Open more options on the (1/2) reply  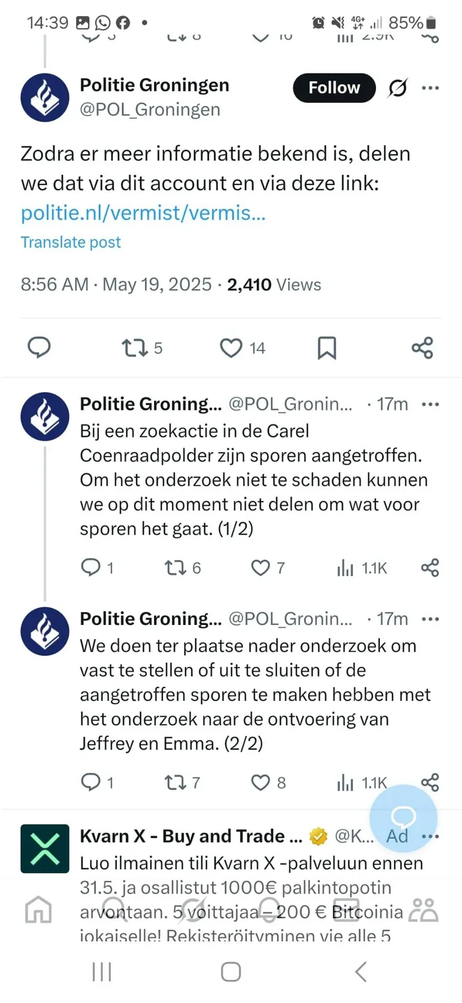pyautogui.click(x=430, y=404)
